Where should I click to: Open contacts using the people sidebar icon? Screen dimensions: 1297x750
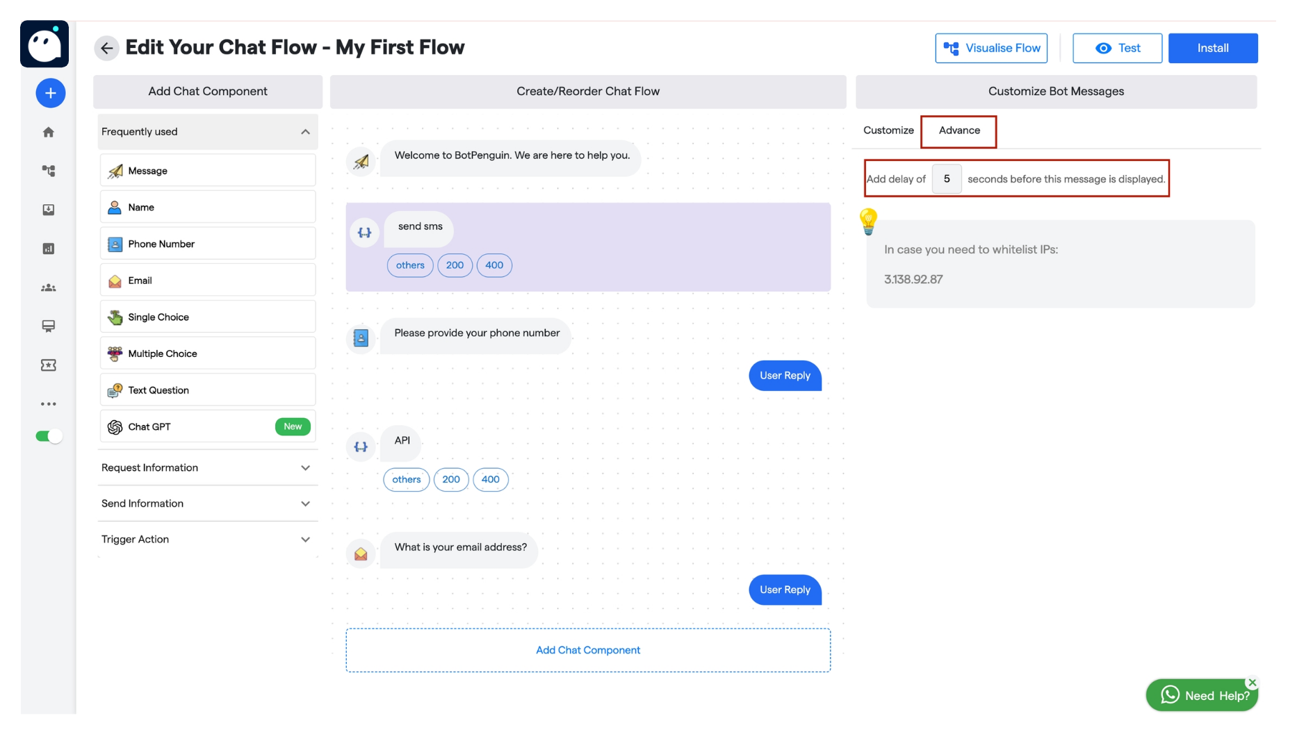point(49,287)
